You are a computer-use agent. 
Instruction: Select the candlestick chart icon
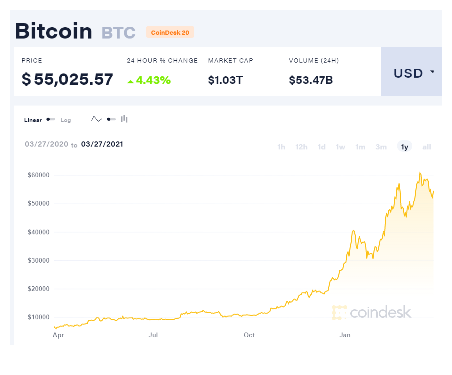click(x=124, y=119)
